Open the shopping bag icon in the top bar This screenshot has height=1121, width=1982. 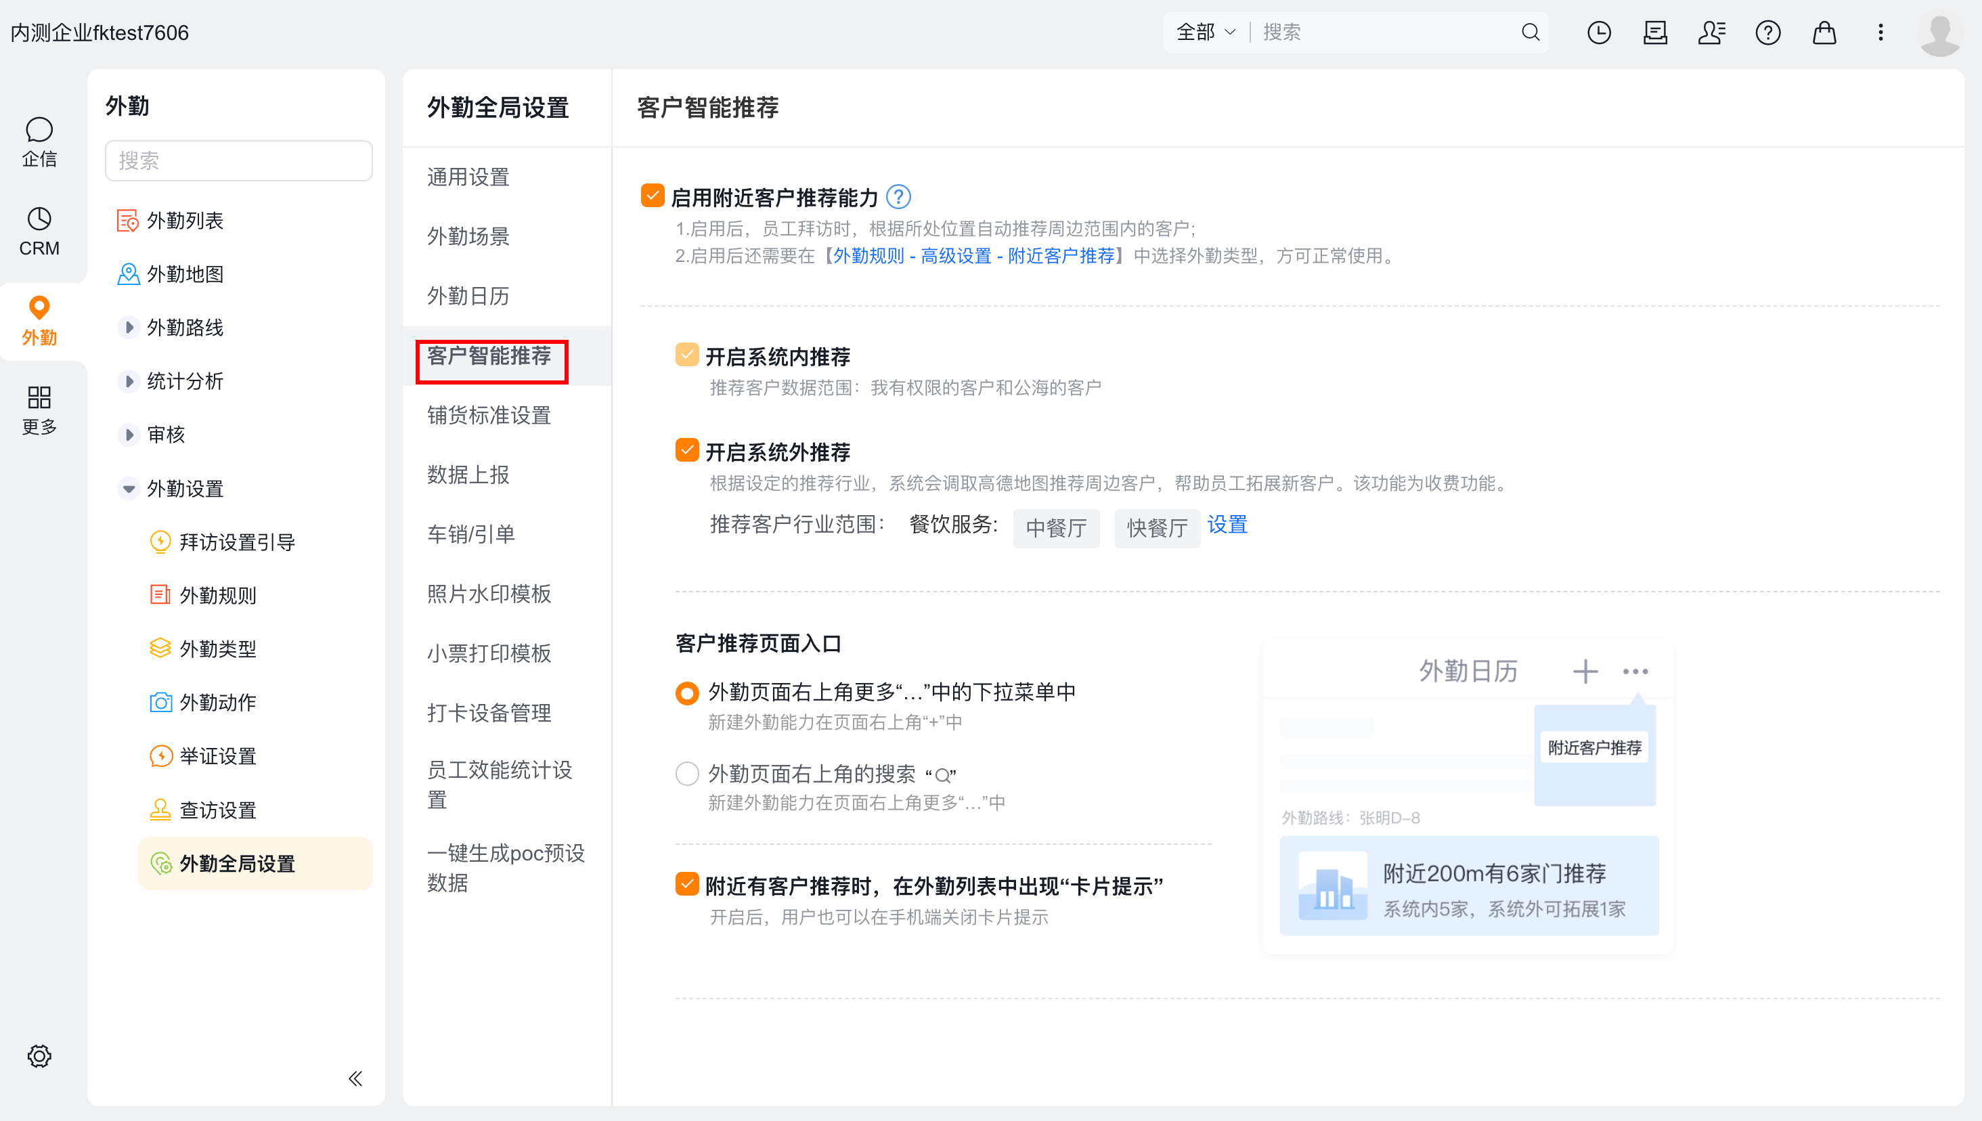click(1824, 32)
